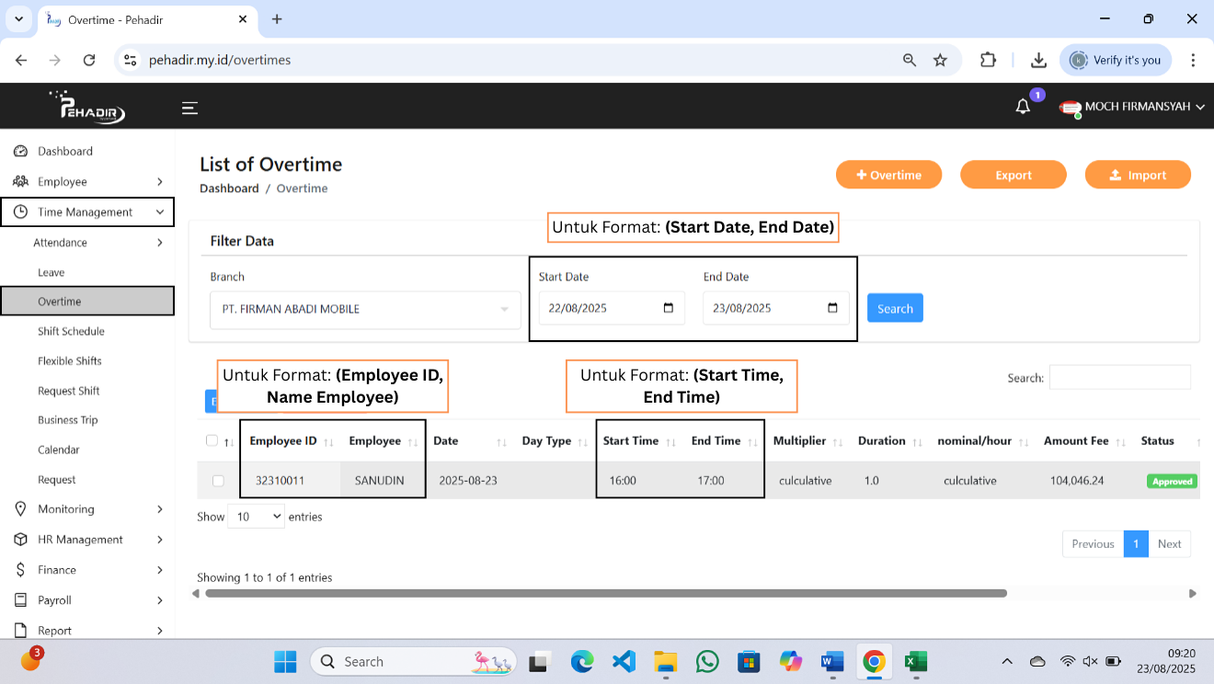The image size is (1214, 684).
Task: Open the End Date calendar picker icon
Action: [x=832, y=308]
